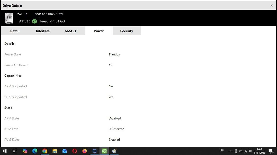Click the PUIS State label

coord(11,140)
